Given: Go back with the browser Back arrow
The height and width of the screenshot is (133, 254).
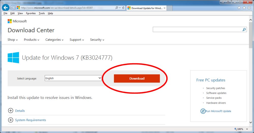Looking at the screenshot, I should (6, 8).
